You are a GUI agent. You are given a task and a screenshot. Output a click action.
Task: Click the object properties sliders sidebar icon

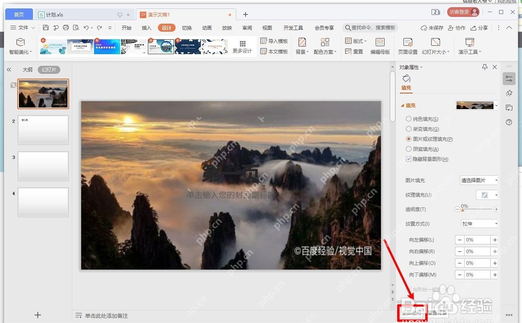pyautogui.click(x=509, y=79)
